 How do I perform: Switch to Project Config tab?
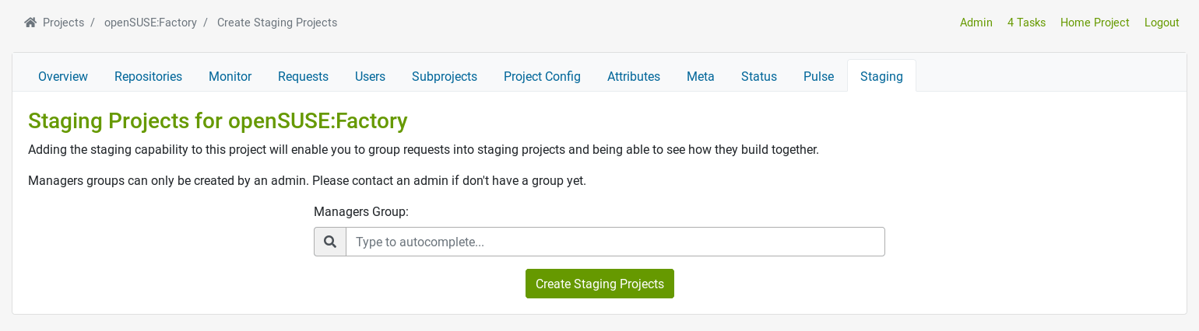coord(542,76)
